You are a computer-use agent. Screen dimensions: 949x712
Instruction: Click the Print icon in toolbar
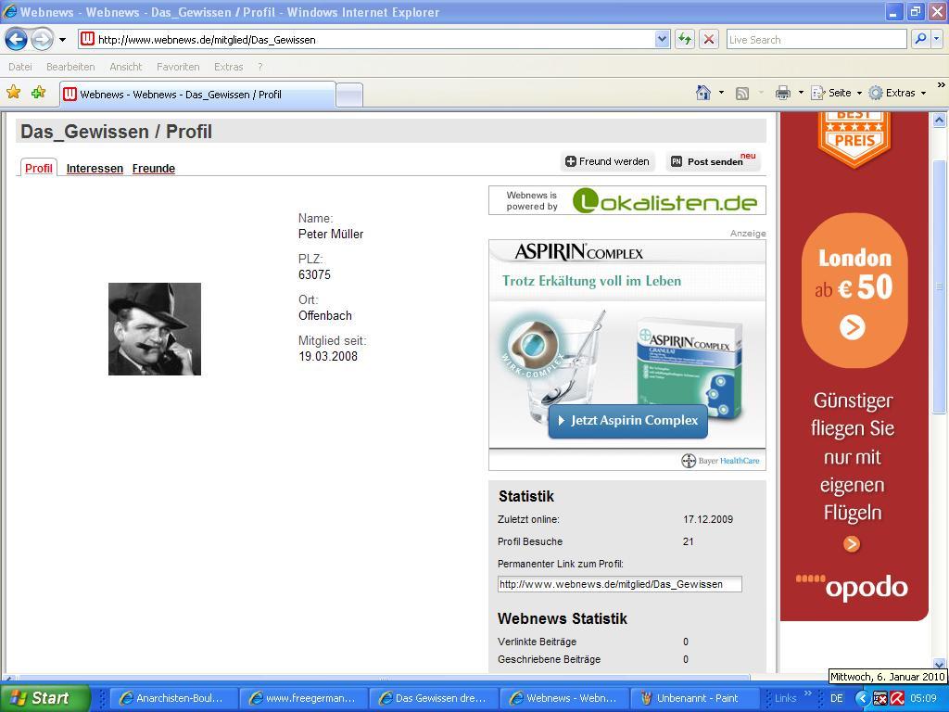[x=783, y=93]
